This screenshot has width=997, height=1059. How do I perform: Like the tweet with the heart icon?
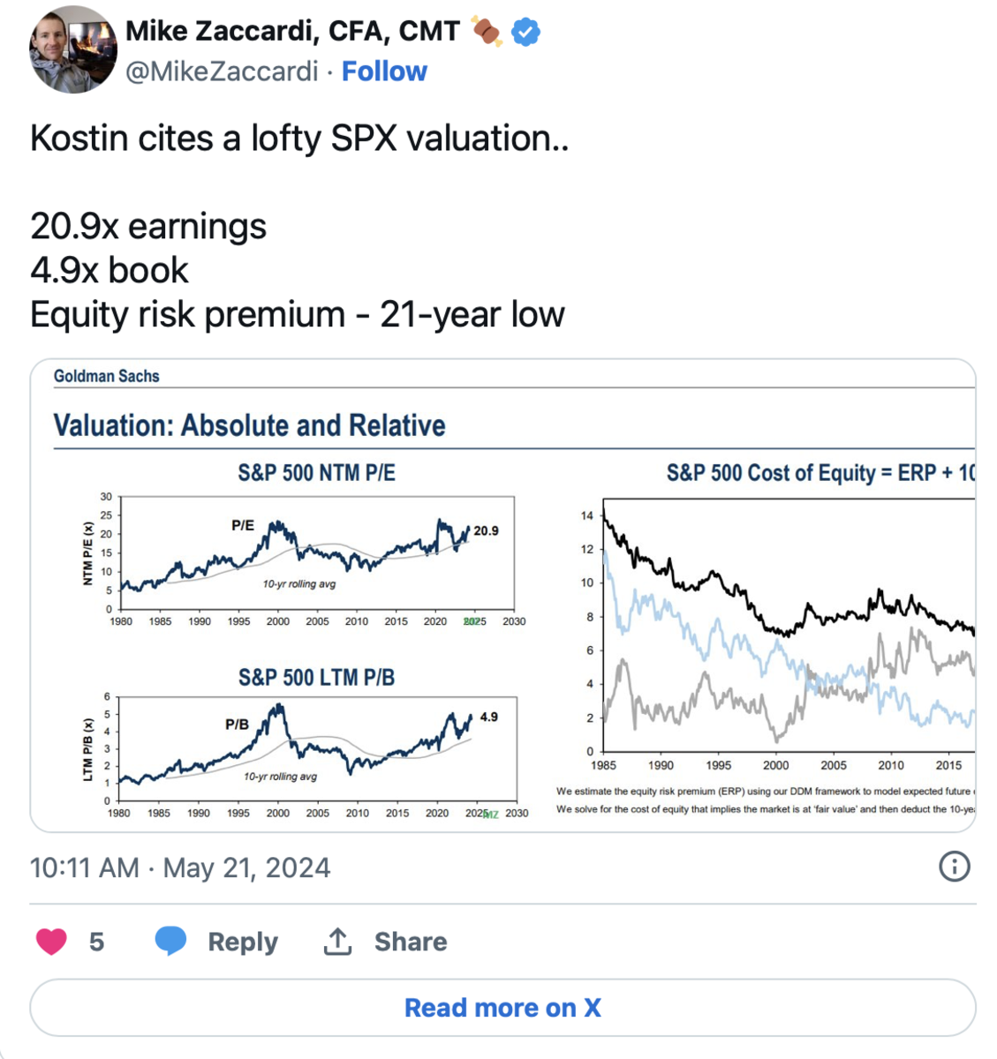click(x=51, y=942)
